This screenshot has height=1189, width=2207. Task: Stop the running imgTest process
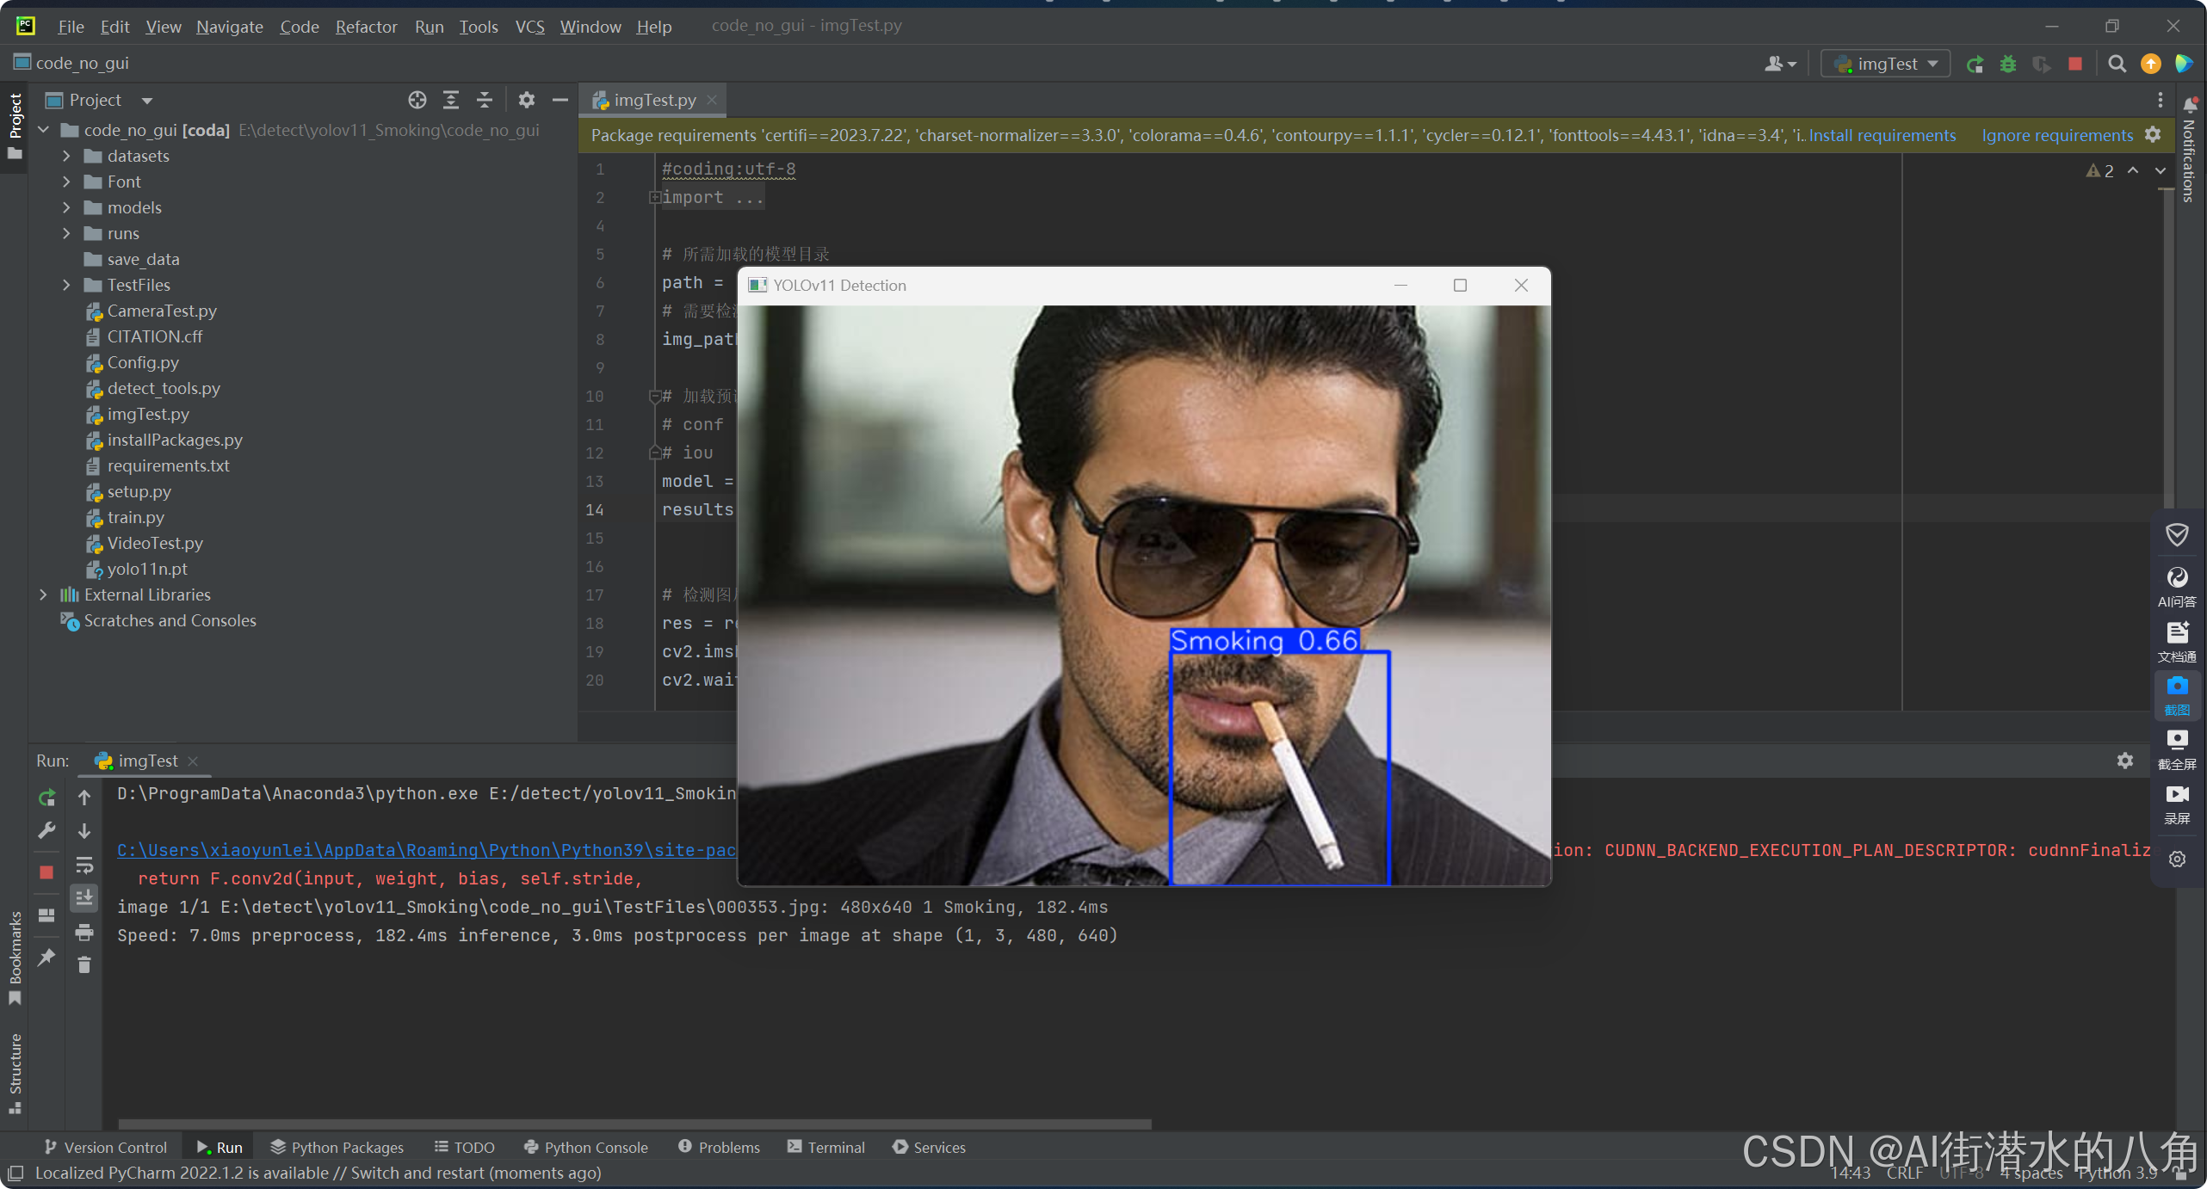(2075, 64)
